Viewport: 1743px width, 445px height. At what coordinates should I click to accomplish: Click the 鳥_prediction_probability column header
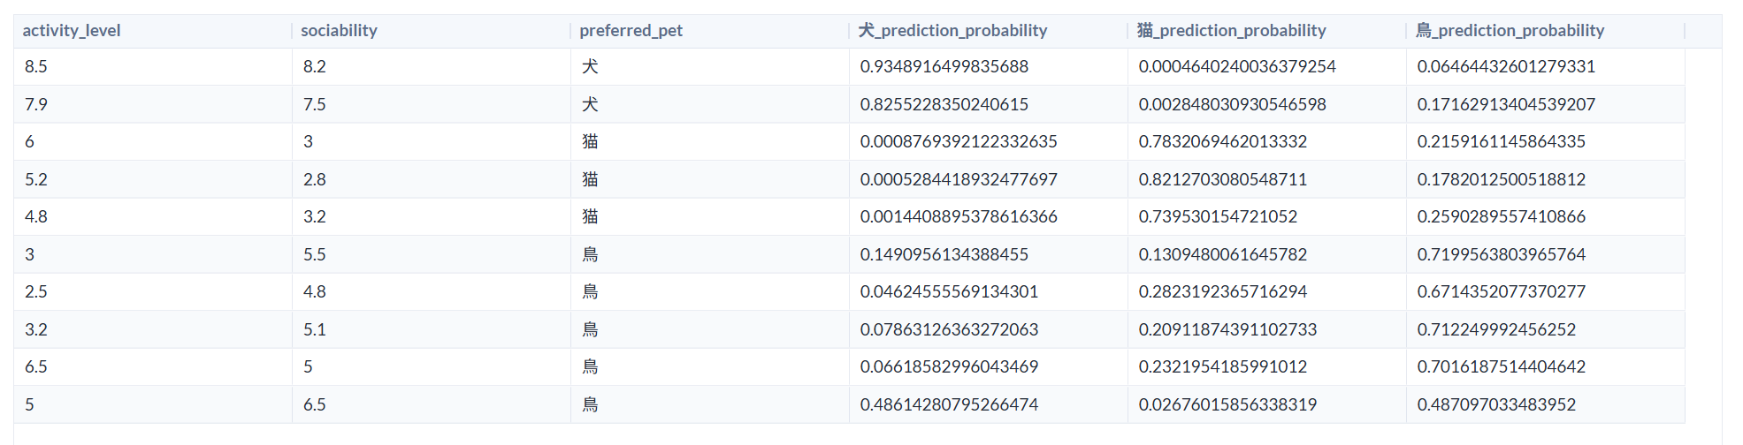[x=1510, y=31]
